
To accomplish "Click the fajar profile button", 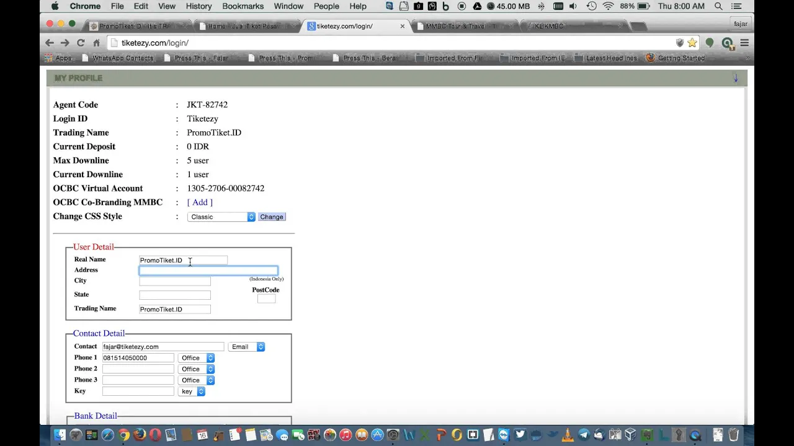I will tap(741, 24).
